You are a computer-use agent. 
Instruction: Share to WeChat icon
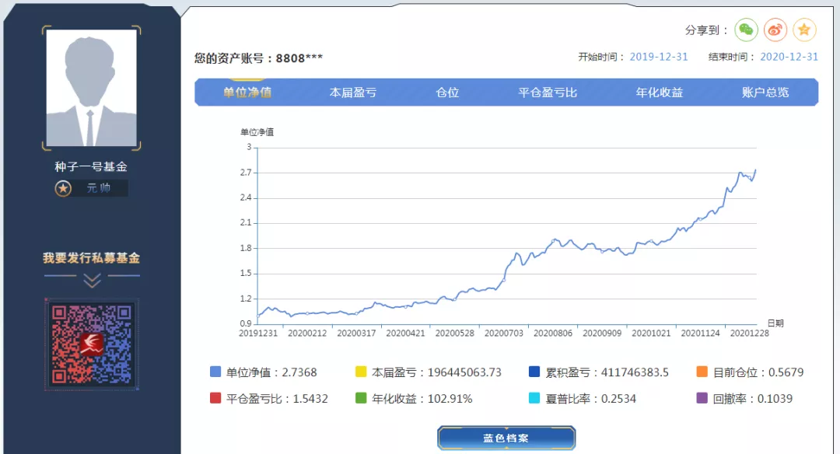[746, 30]
